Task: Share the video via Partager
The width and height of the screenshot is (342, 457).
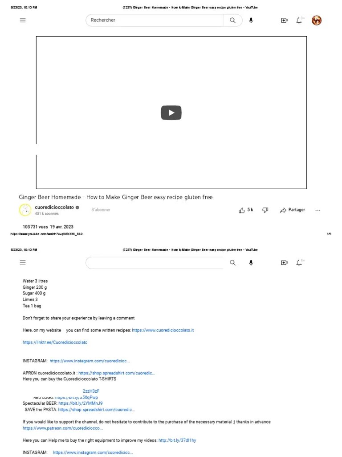Action: (x=292, y=210)
